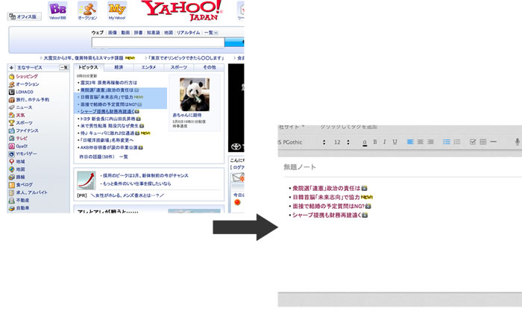
Task: Open the Yahoo auction gavel icon
Action: click(x=87, y=10)
